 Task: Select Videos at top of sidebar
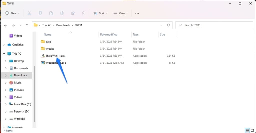point(18,36)
